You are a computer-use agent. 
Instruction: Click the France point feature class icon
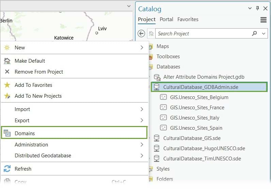point(163,107)
